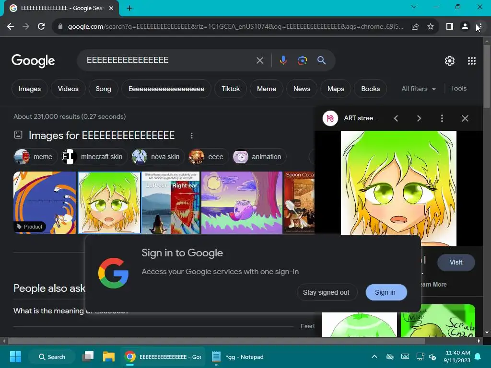Open File Explorer from taskbar
This screenshot has width=491, height=368.
[x=109, y=356]
